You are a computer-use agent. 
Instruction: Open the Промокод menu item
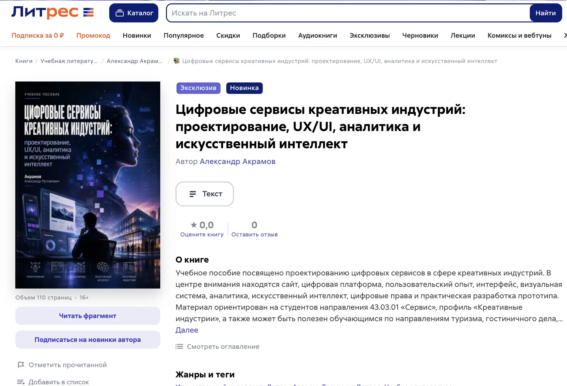coord(93,35)
